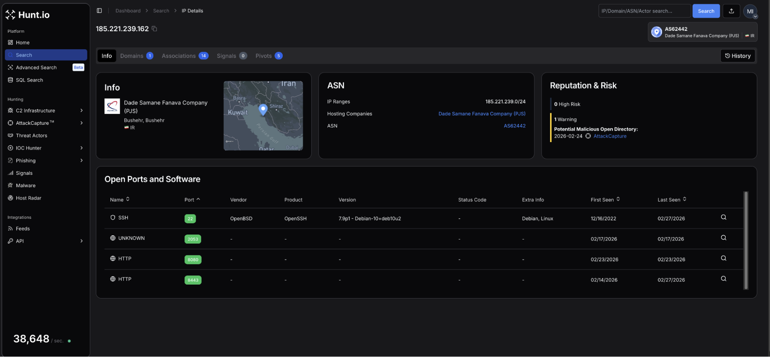Expand the C2 Infrastructure menu

[x=81, y=111]
